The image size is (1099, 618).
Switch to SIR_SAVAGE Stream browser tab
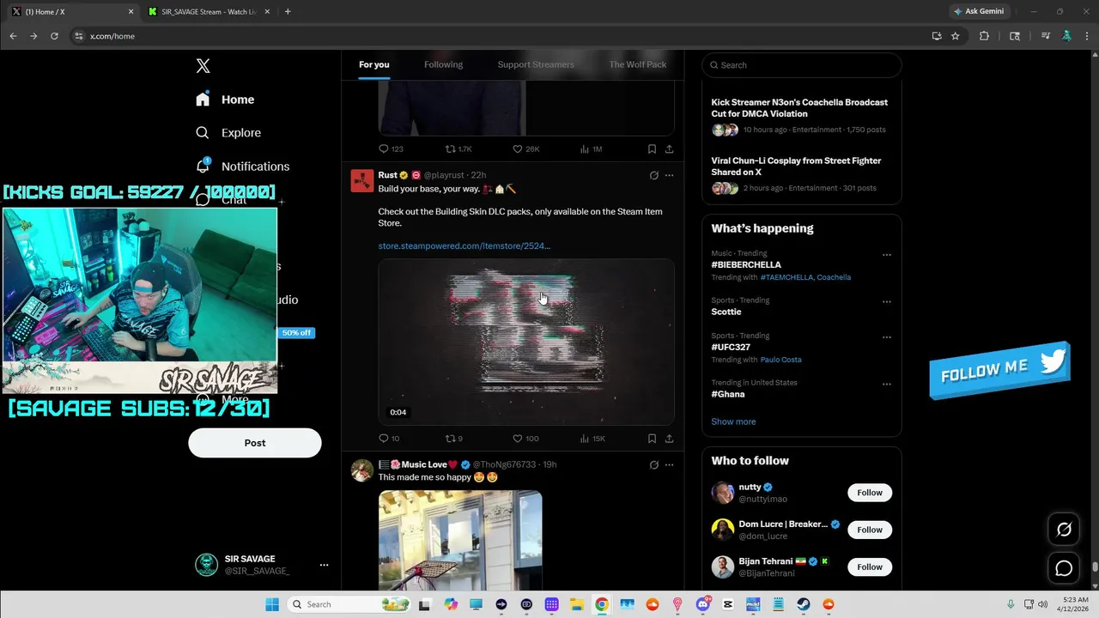pyautogui.click(x=209, y=12)
